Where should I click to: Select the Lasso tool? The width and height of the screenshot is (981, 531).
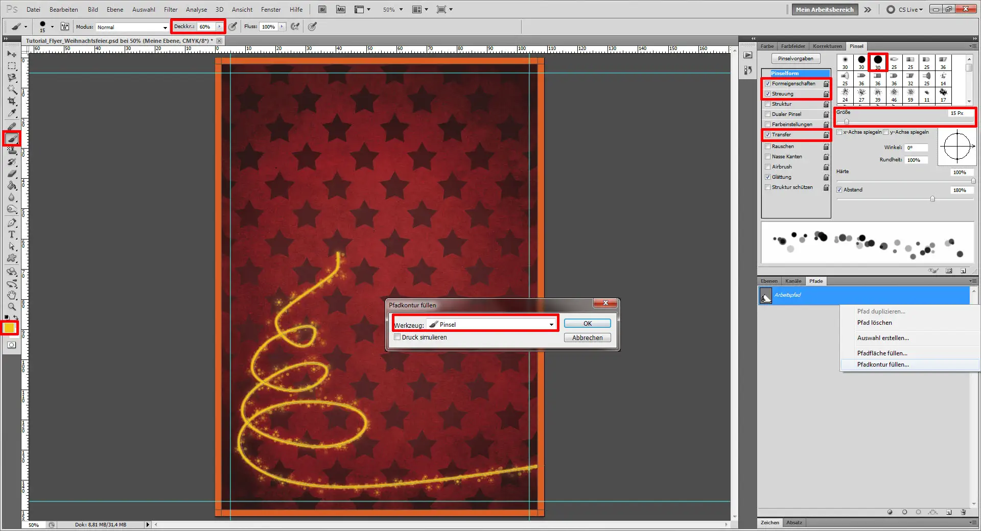pyautogui.click(x=12, y=78)
